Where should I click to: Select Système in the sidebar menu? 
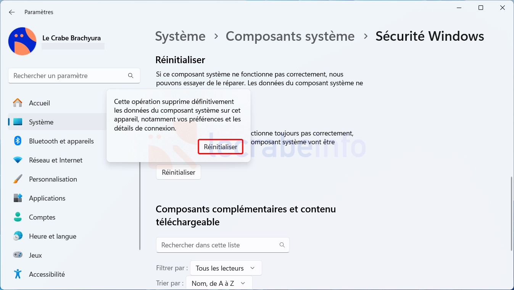coord(56,122)
